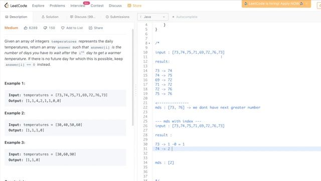Click Example 1 output [1,1,4,2,1,1,0,0]

44,101
